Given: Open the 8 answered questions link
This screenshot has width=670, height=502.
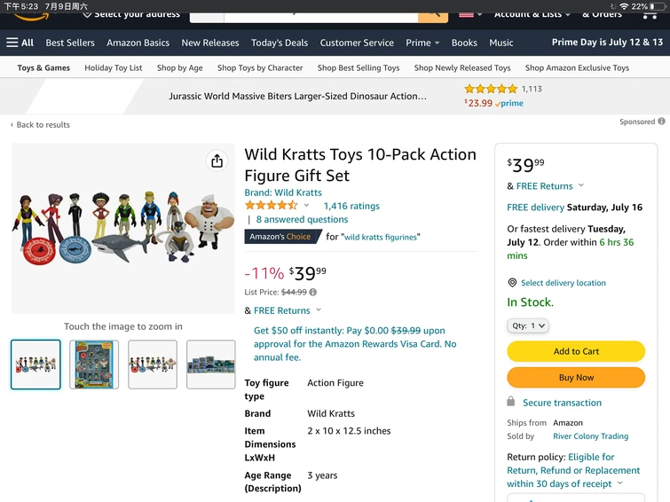Looking at the screenshot, I should (x=302, y=219).
